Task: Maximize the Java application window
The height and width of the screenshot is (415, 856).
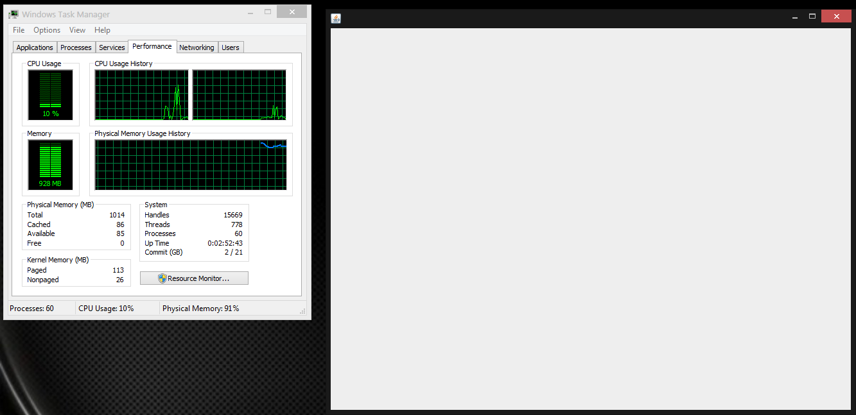Action: tap(812, 17)
